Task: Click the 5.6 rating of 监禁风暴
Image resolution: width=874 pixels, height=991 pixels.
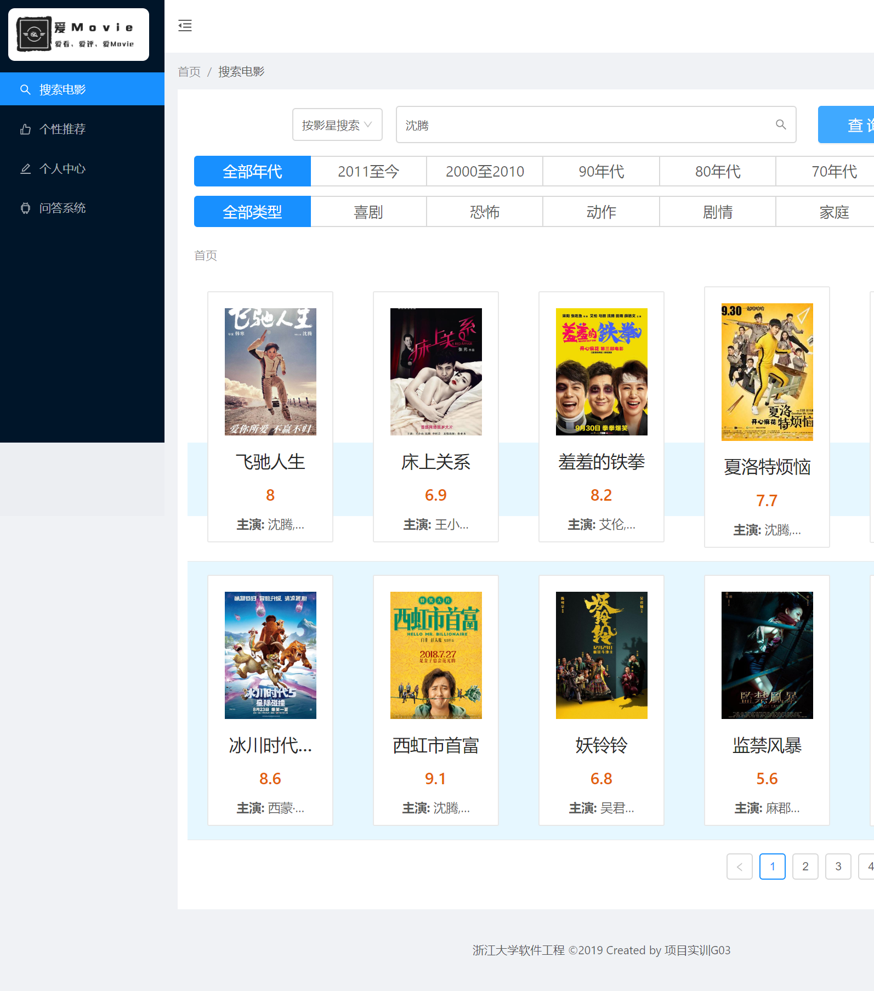Action: (767, 779)
